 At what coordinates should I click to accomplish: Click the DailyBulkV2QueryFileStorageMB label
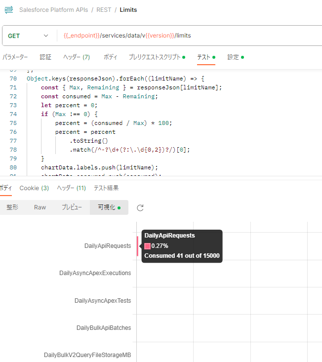tap(87, 355)
